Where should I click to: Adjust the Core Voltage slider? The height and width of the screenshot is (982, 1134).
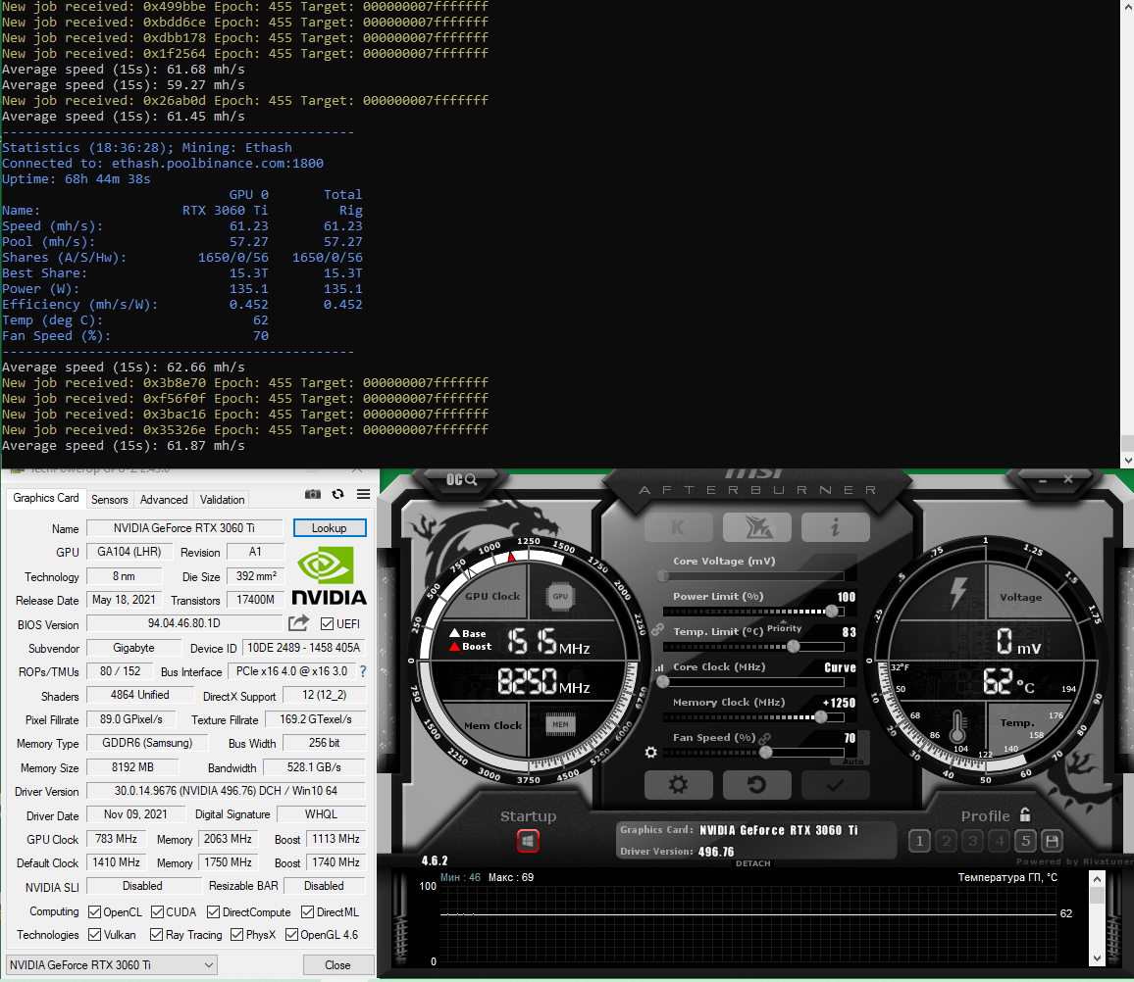[752, 576]
